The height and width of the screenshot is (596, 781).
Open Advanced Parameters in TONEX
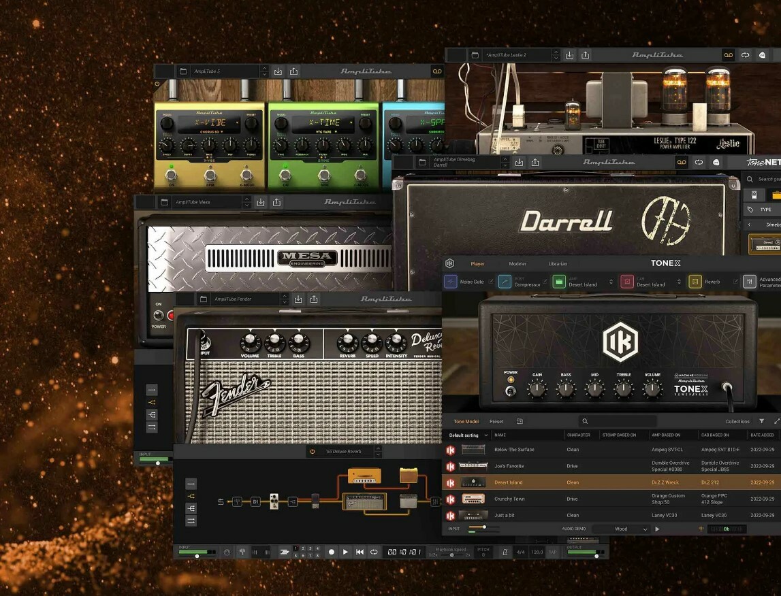[x=762, y=282]
